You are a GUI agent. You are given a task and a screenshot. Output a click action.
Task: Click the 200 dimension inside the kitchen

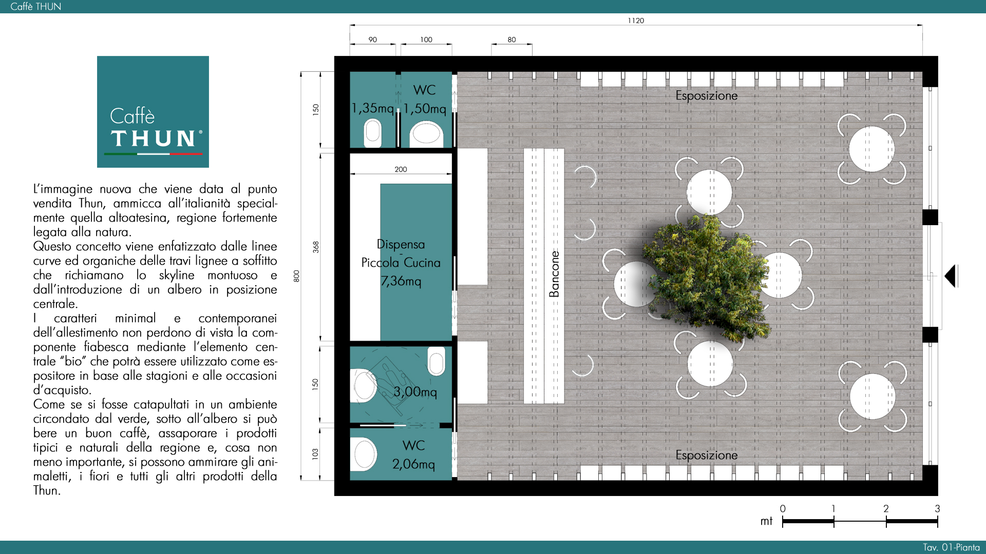[x=401, y=169]
